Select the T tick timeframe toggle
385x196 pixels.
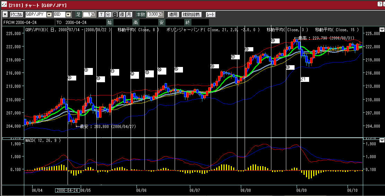click(102, 15)
